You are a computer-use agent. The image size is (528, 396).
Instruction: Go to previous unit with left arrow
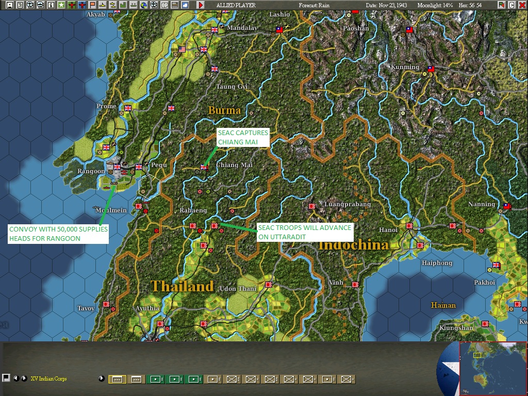(16, 378)
